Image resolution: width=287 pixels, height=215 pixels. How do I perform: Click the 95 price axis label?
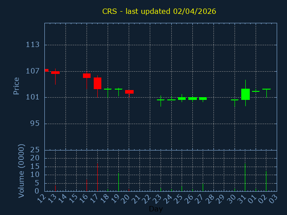35,124
